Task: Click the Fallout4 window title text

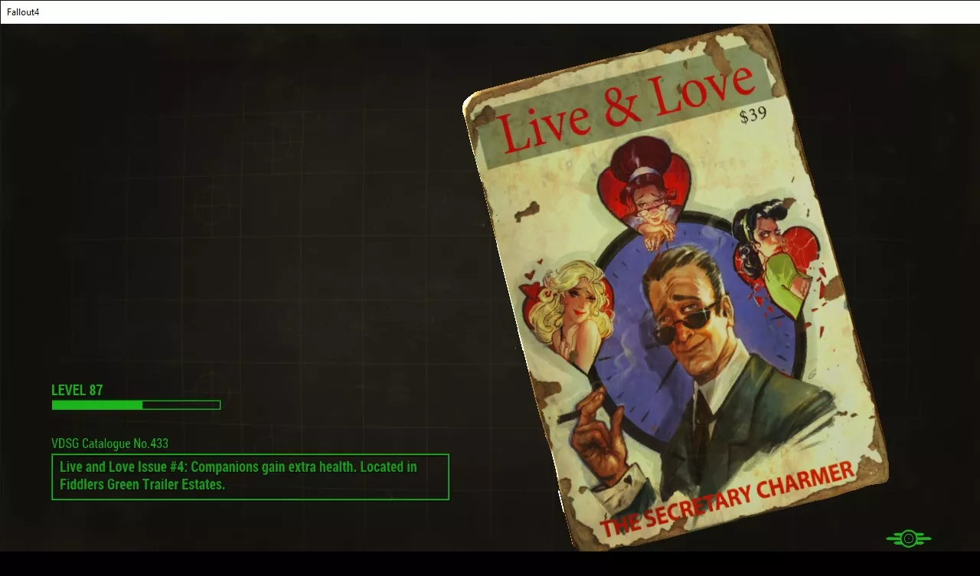Action: point(23,12)
